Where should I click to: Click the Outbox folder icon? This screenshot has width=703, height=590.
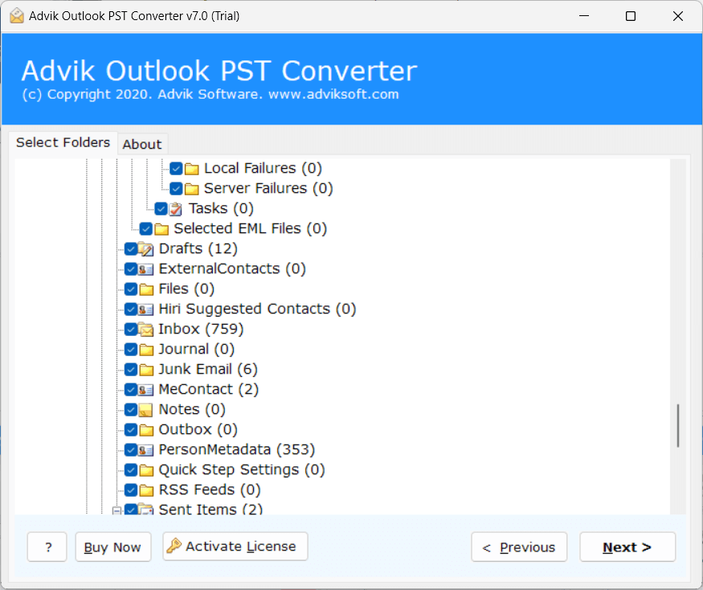(146, 430)
